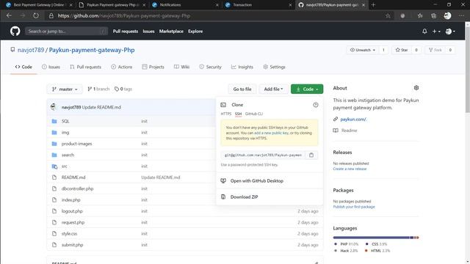This screenshot has height=264, width=470.
Task: Open the notifications bell
Action: pyautogui.click(x=424, y=31)
